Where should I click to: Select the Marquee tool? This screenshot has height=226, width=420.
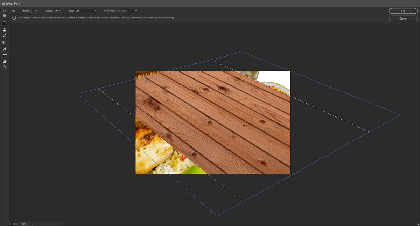(x=5, y=23)
